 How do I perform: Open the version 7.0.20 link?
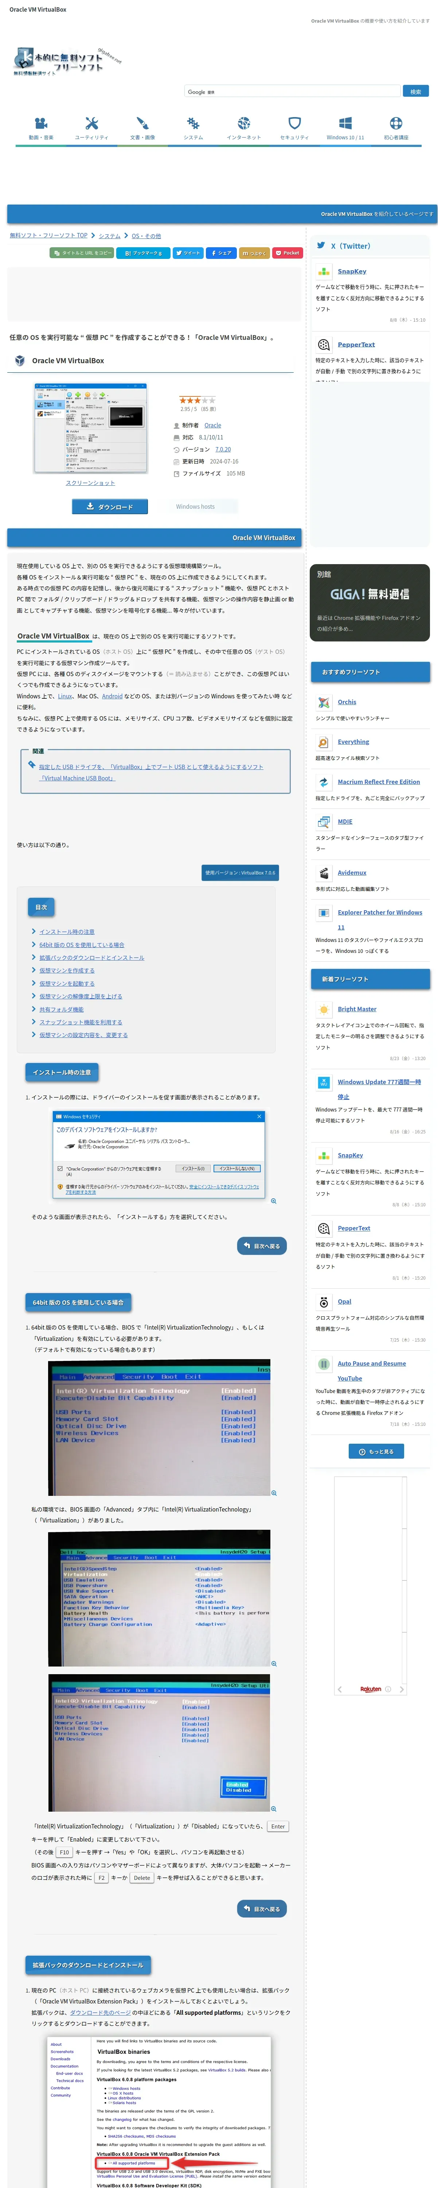(x=223, y=449)
